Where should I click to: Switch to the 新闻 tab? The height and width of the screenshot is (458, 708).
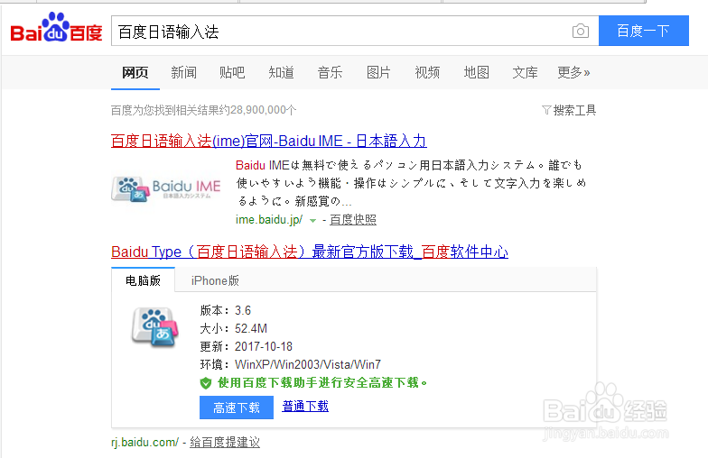[184, 72]
